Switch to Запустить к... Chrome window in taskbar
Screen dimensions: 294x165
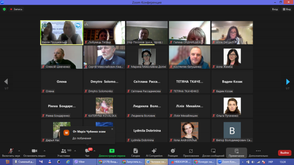132,162
